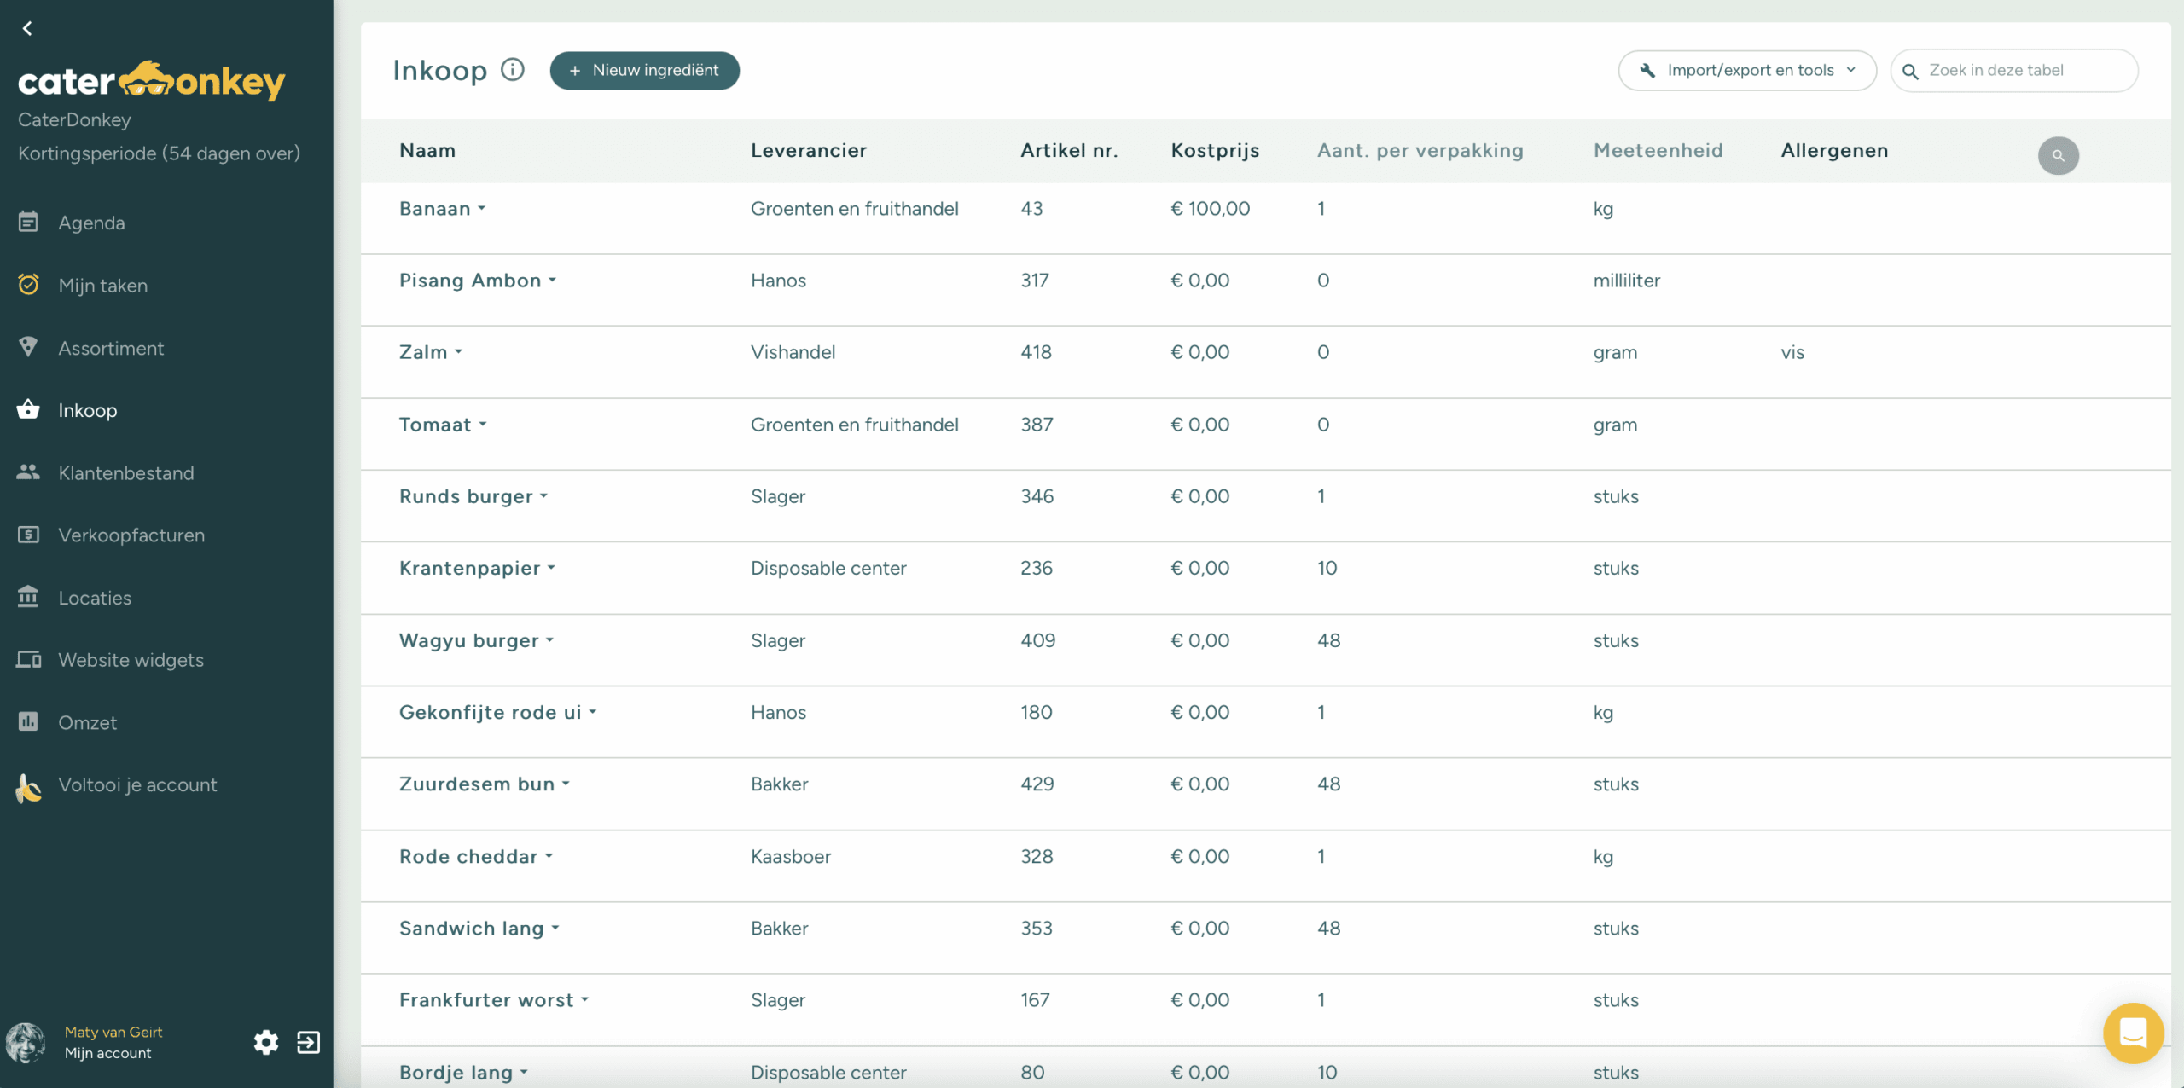Image resolution: width=2184 pixels, height=1088 pixels.
Task: Click the info icon next to Inkoop
Action: [512, 70]
